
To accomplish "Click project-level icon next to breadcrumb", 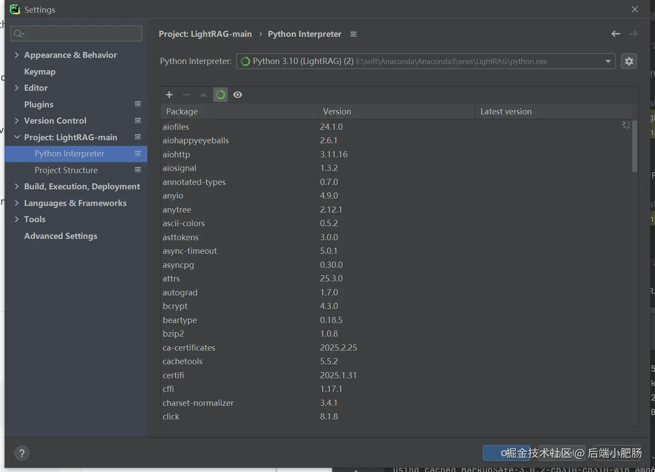I will [354, 34].
